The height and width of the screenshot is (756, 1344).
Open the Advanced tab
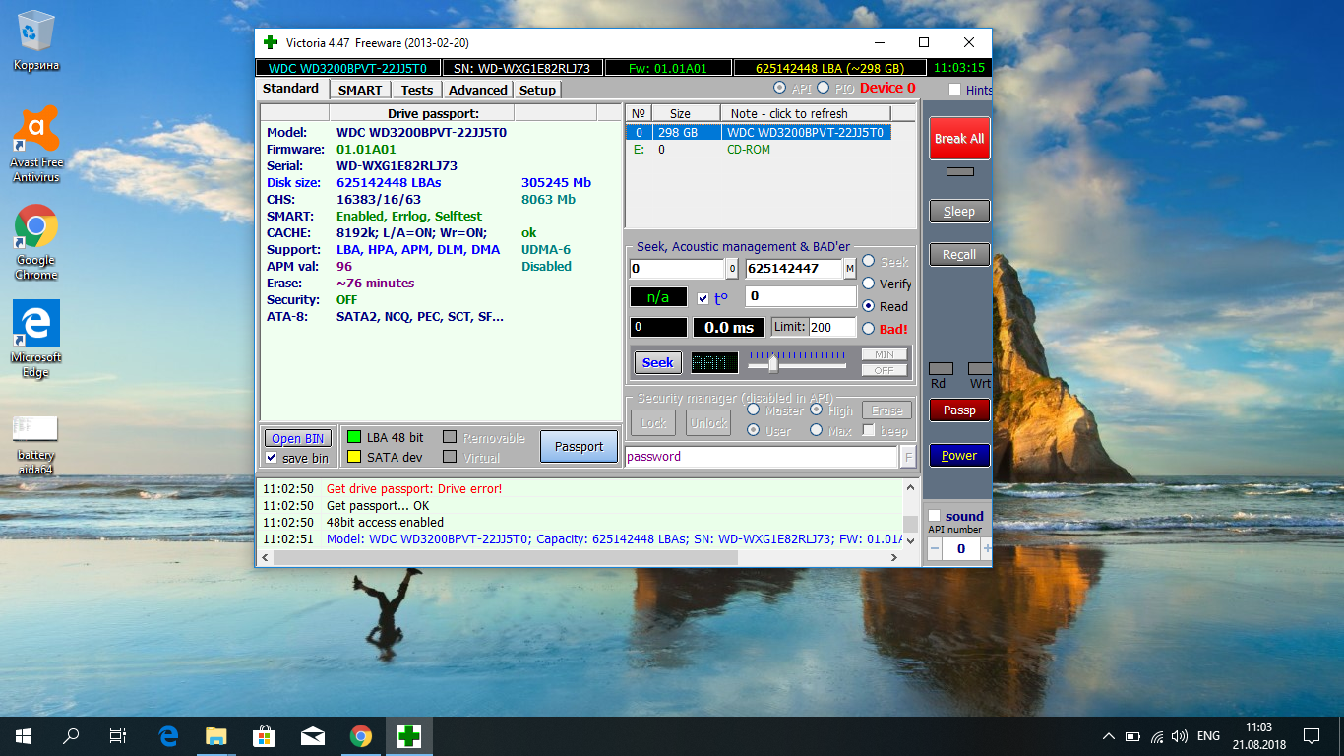coord(478,90)
